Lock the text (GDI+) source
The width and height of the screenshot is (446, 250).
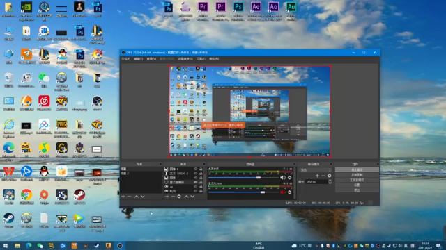[201, 173]
